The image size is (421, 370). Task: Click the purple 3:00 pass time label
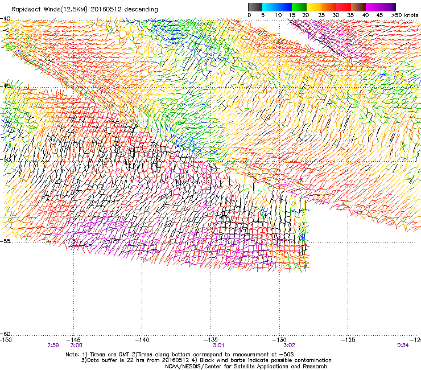pyautogui.click(x=77, y=346)
